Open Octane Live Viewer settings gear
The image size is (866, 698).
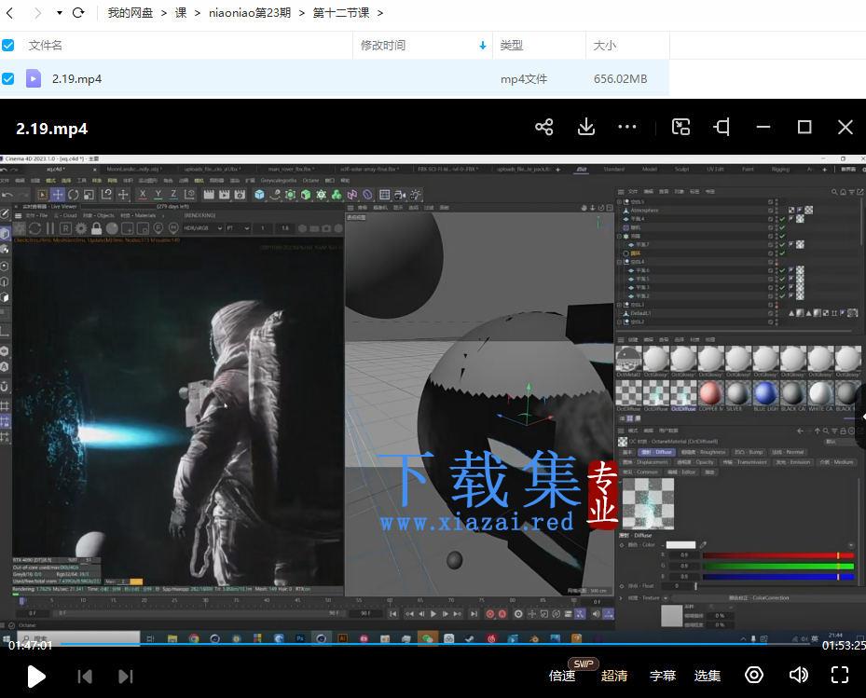pos(81,228)
